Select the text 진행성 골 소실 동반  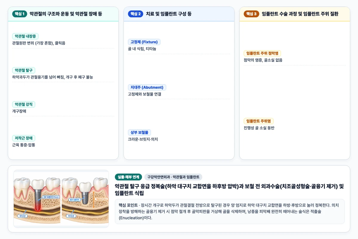259,128
